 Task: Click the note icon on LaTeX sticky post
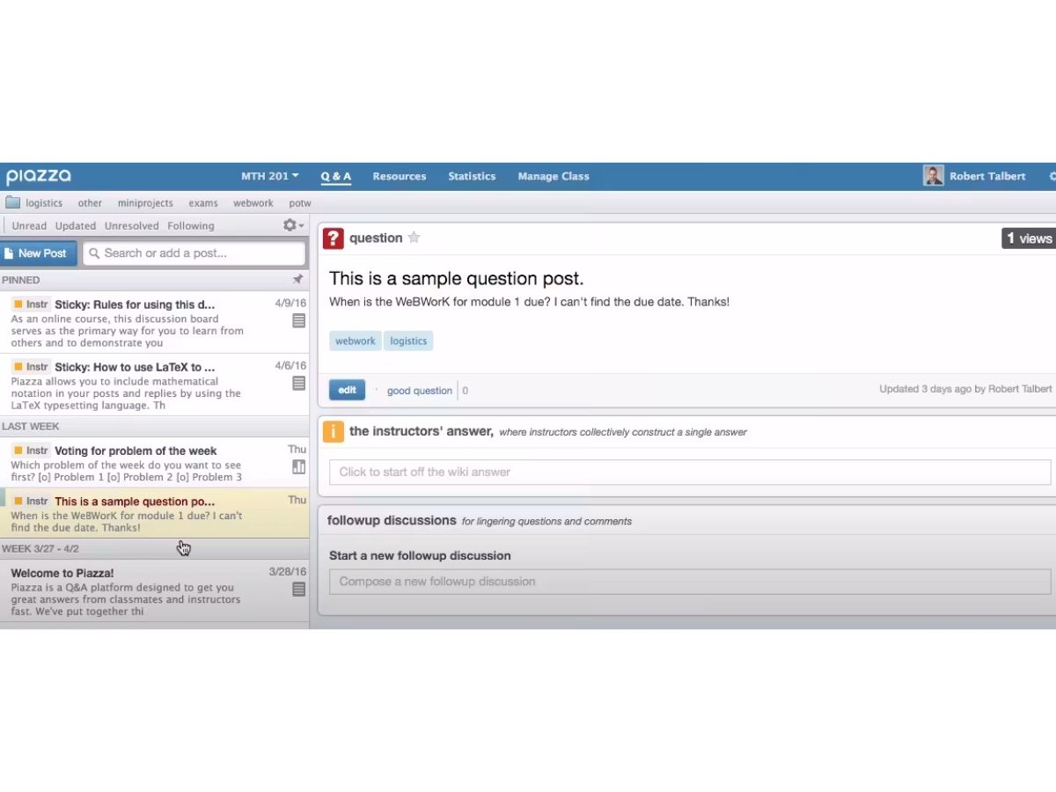tap(299, 384)
